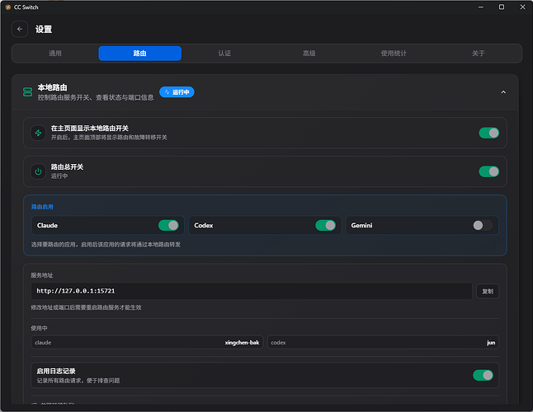Click the service address field

click(x=251, y=291)
